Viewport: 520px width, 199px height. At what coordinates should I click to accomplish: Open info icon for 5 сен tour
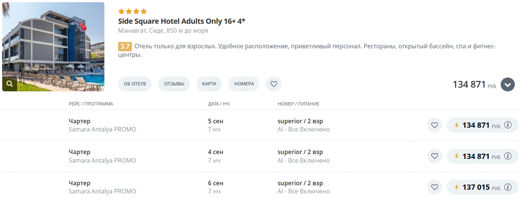(x=508, y=125)
